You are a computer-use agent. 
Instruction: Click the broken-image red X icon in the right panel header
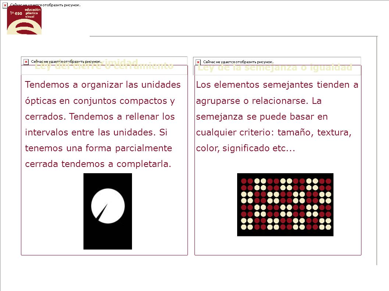[x=198, y=62]
